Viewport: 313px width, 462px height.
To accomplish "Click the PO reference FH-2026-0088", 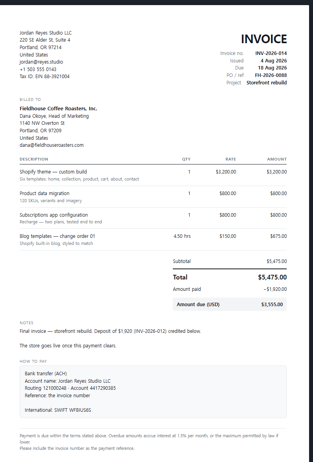I will click(271, 75).
